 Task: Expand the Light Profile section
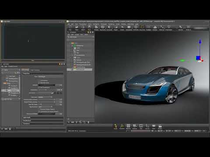pos(43,117)
